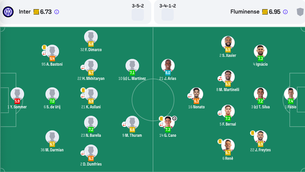Open the Fluminense team name link
This screenshot has width=305, height=172.
pos(245,12)
